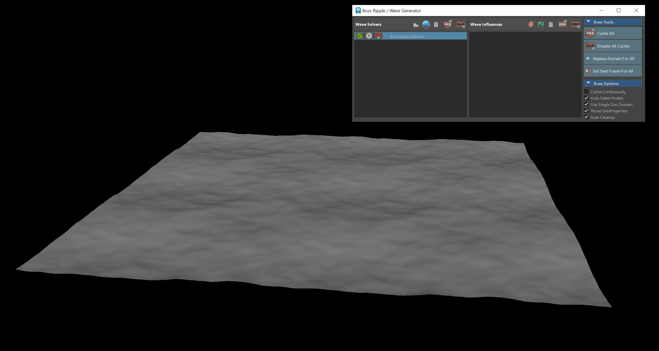Disable the cache for the selected wave solver
The image size is (659, 351).
pos(461,24)
